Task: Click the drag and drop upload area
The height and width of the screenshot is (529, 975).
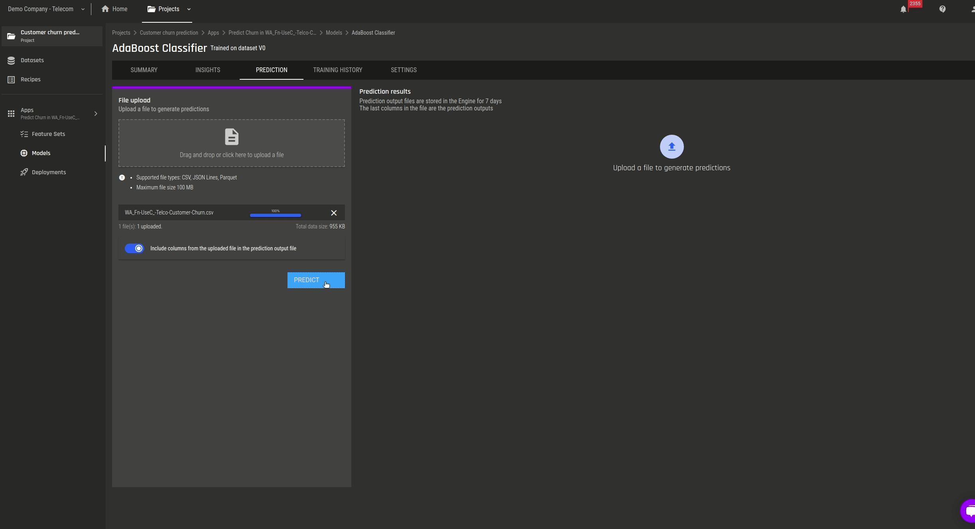Action: pyautogui.click(x=232, y=143)
